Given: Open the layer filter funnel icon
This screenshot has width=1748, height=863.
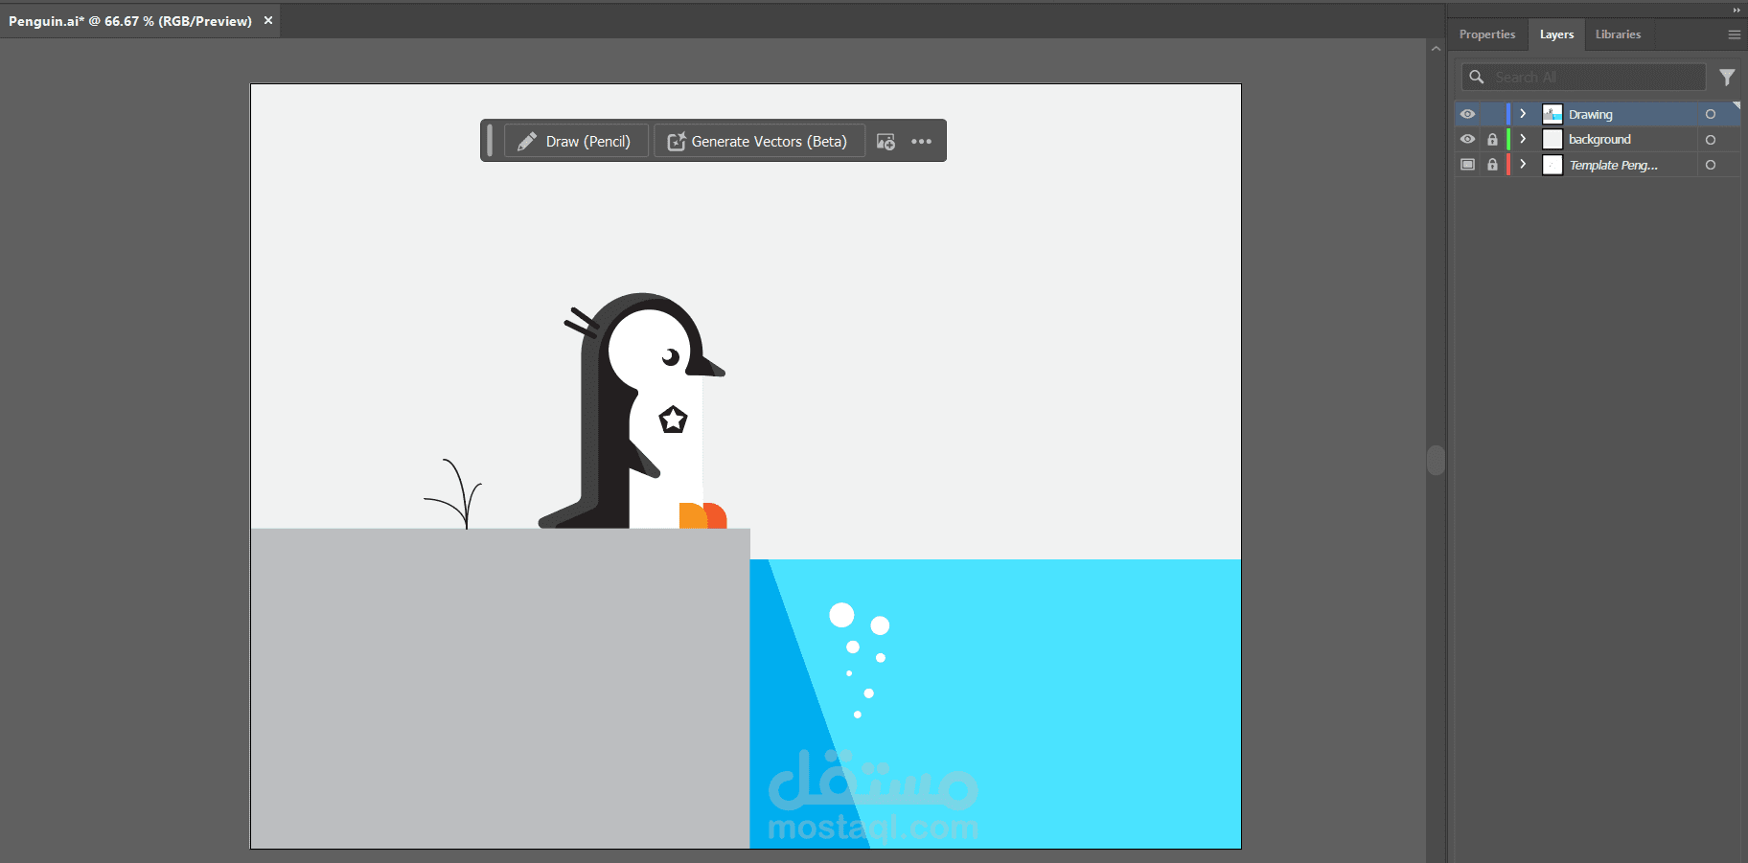Looking at the screenshot, I should click(x=1729, y=77).
